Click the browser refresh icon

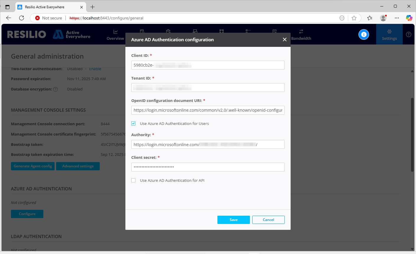(21, 18)
